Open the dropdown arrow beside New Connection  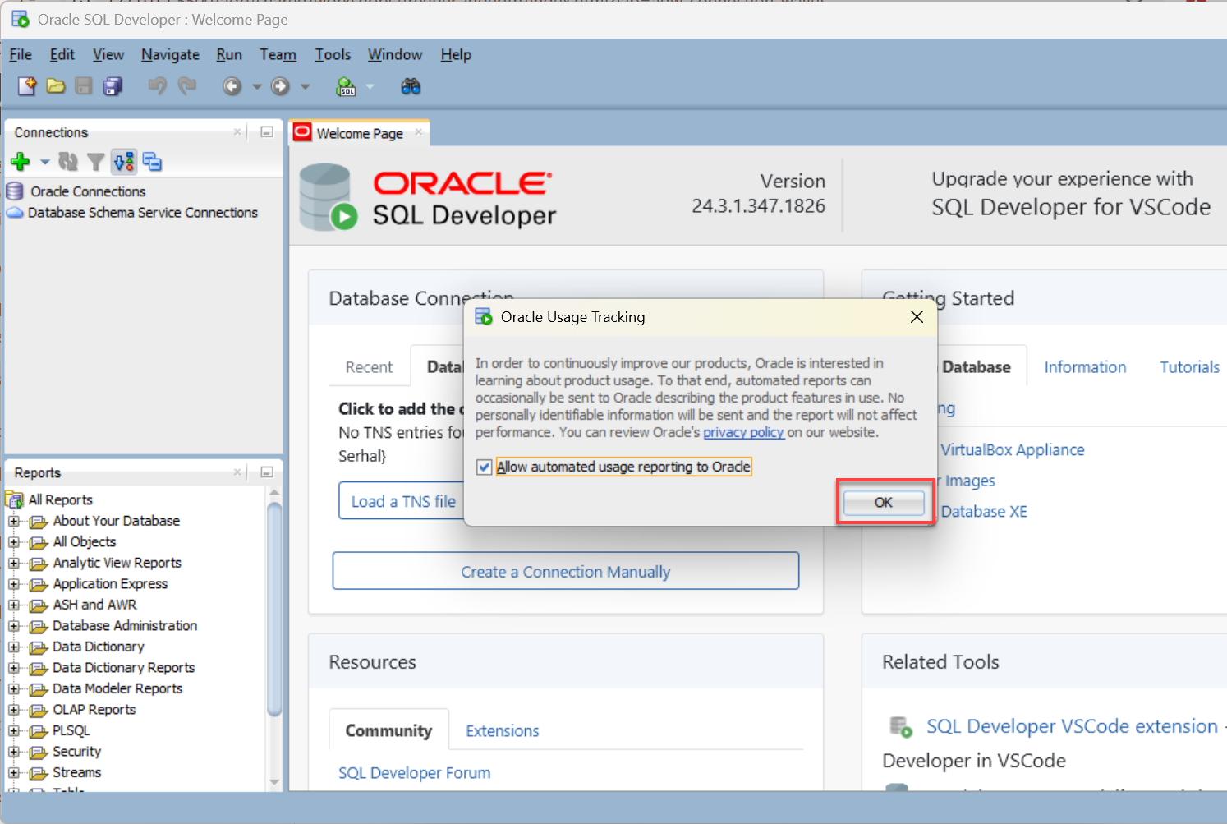pos(45,162)
